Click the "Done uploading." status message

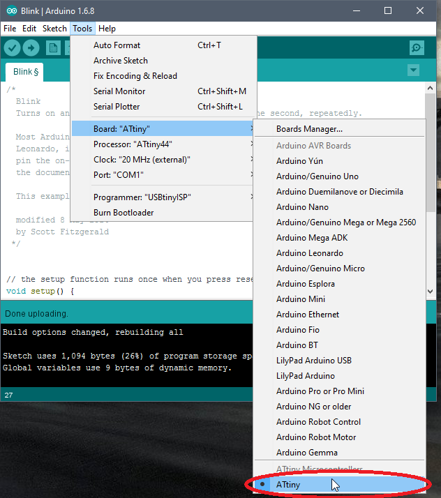pos(36,314)
